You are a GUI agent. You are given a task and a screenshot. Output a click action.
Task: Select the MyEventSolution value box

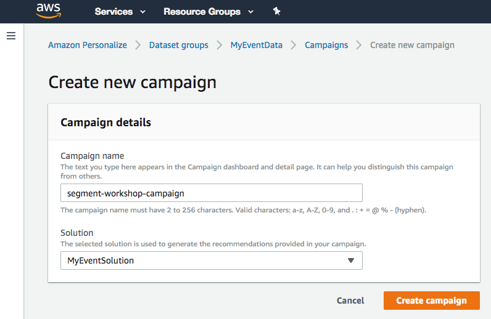pos(204,260)
